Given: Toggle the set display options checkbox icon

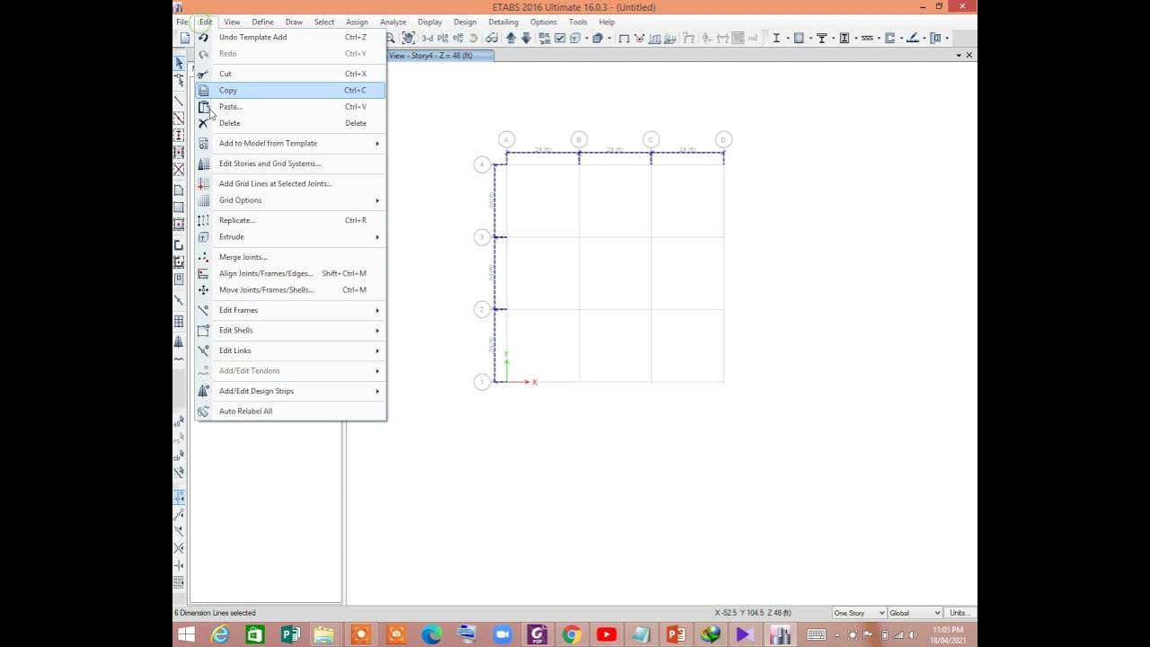Looking at the screenshot, I should [x=560, y=38].
